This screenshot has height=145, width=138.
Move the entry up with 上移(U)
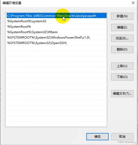pos(122,66)
